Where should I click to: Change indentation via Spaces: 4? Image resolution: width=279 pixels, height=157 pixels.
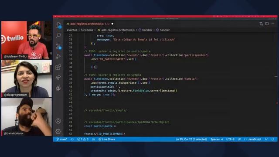[217, 139]
